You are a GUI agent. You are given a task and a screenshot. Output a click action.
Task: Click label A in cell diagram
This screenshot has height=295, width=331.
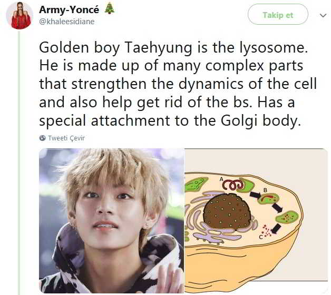[221, 179]
